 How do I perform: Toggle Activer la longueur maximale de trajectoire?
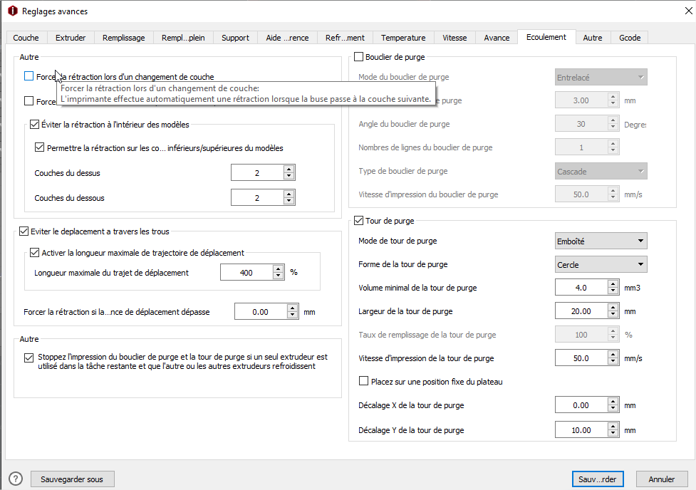point(35,253)
